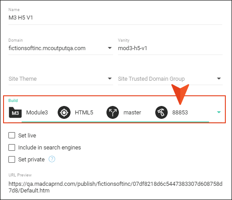Select the Module3 project label

37,113
